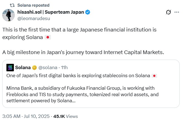Open the @solana handle in the quoted tweet
Screen dimensions: 183x119
tap(47, 67)
